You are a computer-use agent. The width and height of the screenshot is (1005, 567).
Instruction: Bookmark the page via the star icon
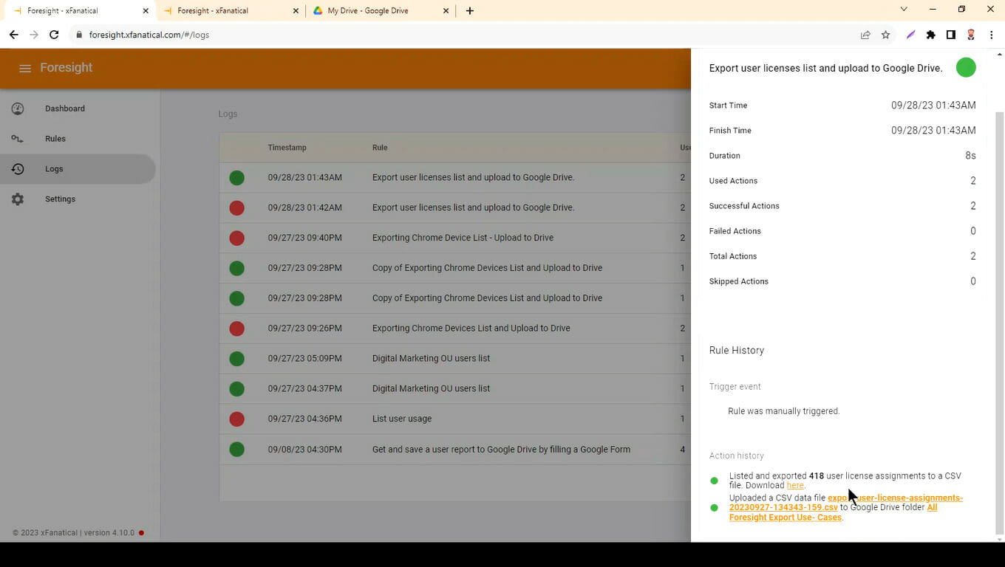pos(885,35)
